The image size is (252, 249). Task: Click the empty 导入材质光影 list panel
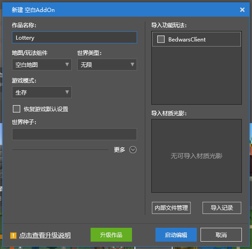(x=196, y=156)
